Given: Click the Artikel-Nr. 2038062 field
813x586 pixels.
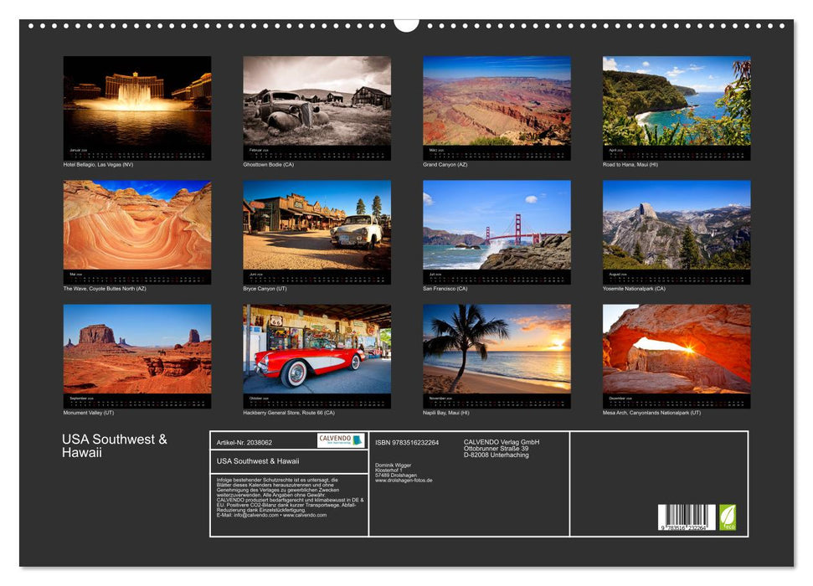Looking at the screenshot, I should tap(244, 443).
